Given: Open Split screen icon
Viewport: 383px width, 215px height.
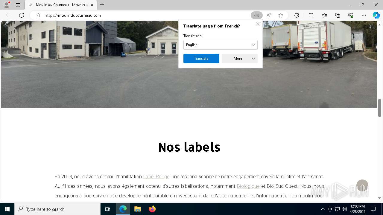Looking at the screenshot, I should tap(311, 15).
